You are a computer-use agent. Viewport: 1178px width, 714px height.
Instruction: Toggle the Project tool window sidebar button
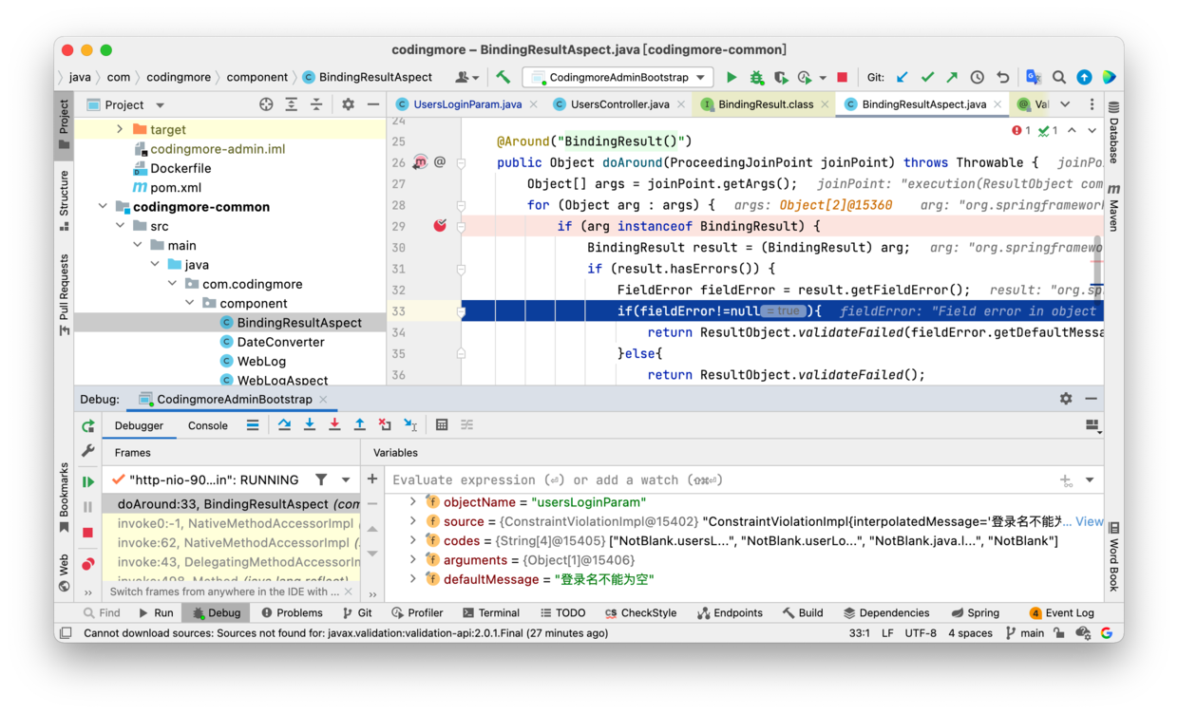pos(64,123)
